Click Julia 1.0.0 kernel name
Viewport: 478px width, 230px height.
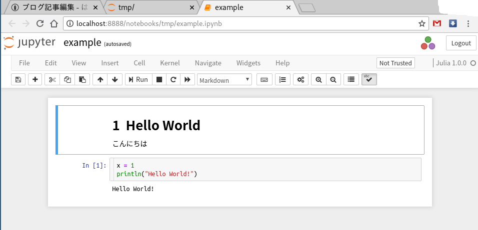coord(451,63)
